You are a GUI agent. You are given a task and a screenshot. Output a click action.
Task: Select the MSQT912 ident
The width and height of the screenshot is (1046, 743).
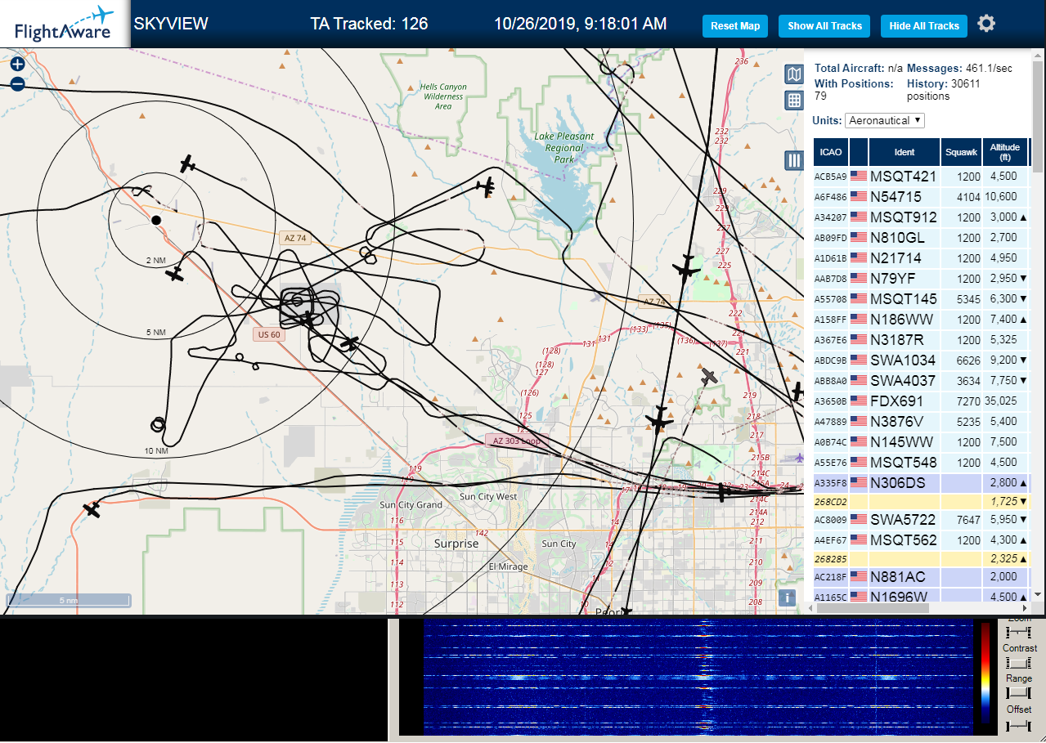[904, 217]
